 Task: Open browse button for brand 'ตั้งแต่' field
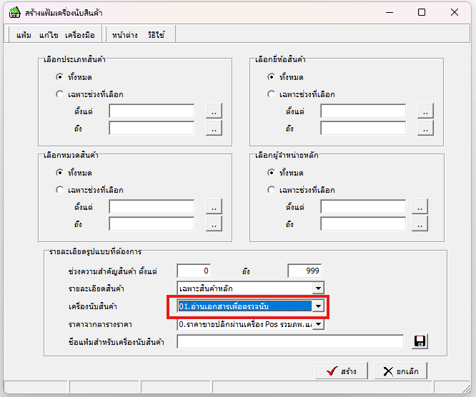click(425, 111)
